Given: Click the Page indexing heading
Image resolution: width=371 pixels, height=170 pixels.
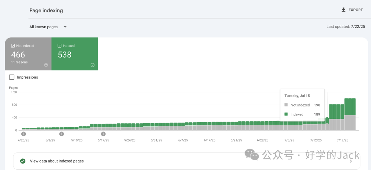Looking at the screenshot, I should point(46,10).
